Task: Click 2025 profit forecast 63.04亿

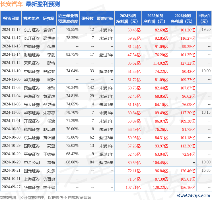Action: (161, 154)
